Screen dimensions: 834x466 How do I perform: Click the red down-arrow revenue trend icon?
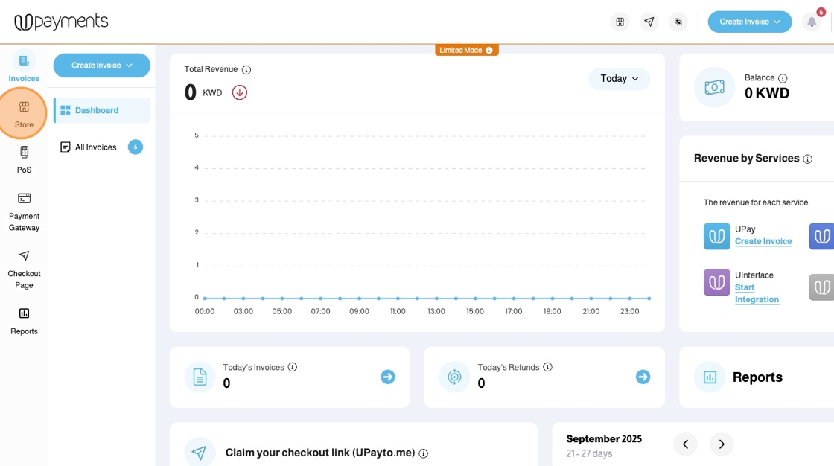click(239, 92)
